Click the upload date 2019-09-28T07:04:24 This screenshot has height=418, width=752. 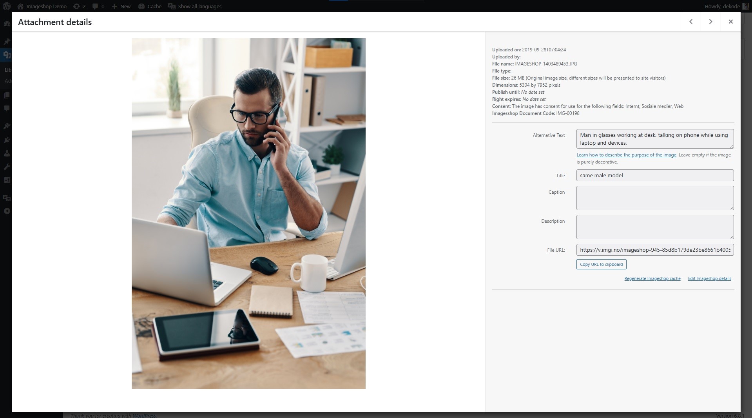tap(544, 50)
